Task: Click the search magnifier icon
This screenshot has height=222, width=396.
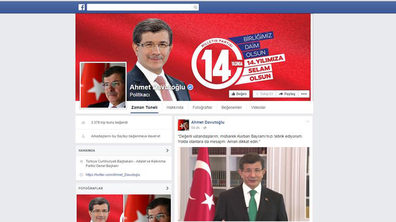Action: tap(195, 7)
